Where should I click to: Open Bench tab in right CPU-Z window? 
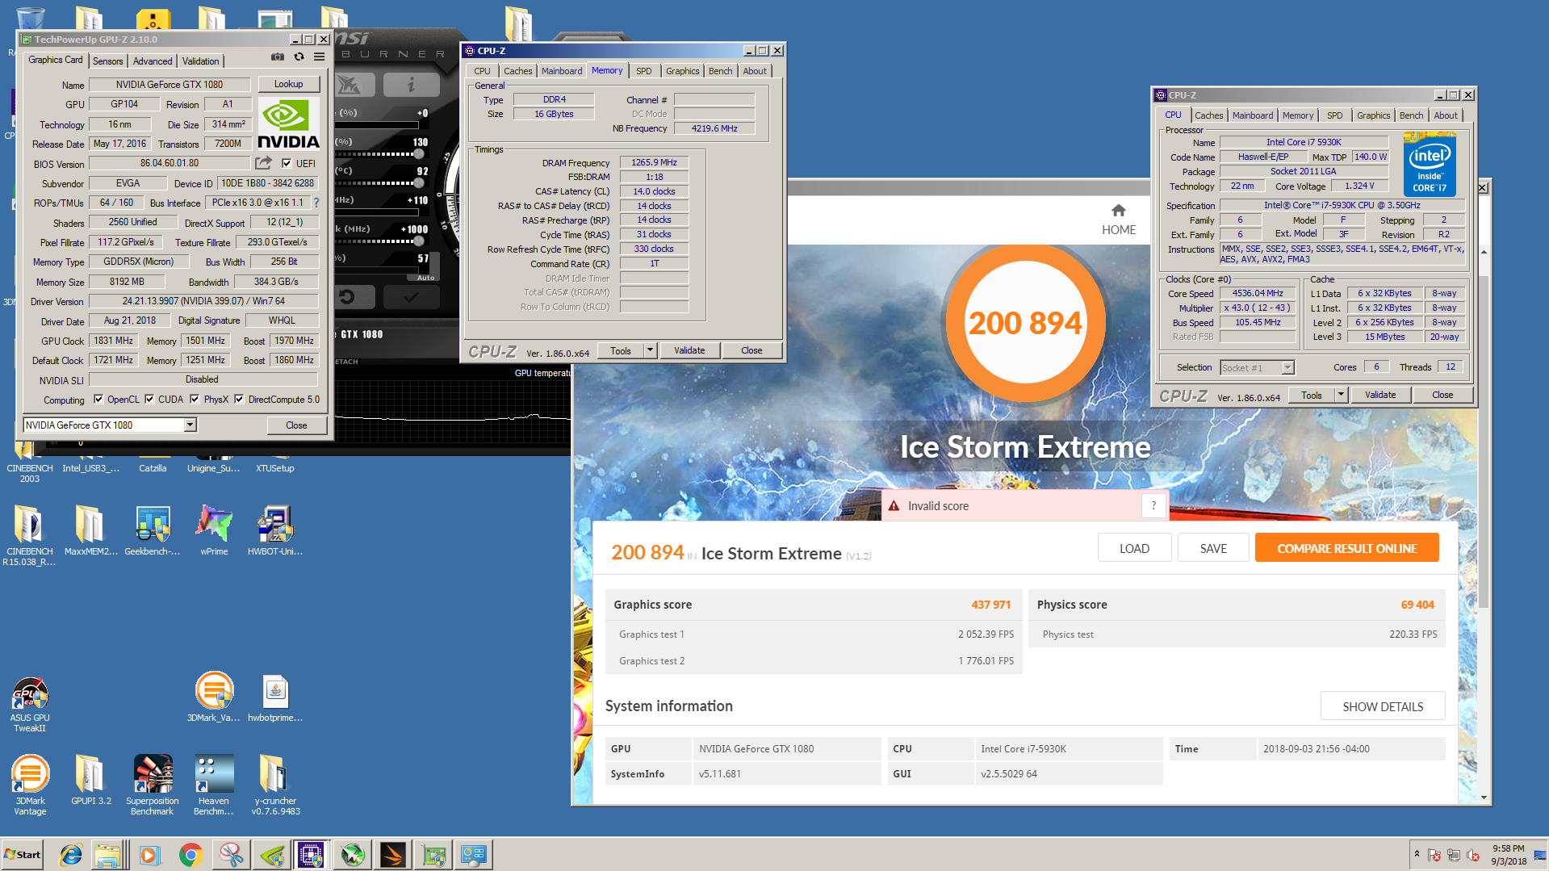[x=1411, y=115]
